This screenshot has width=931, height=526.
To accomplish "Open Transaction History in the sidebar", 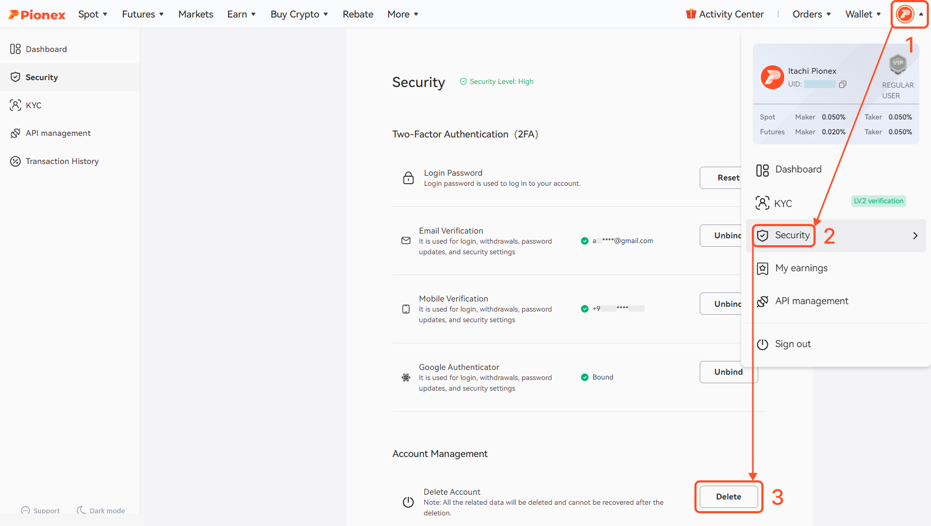I will [x=70, y=161].
